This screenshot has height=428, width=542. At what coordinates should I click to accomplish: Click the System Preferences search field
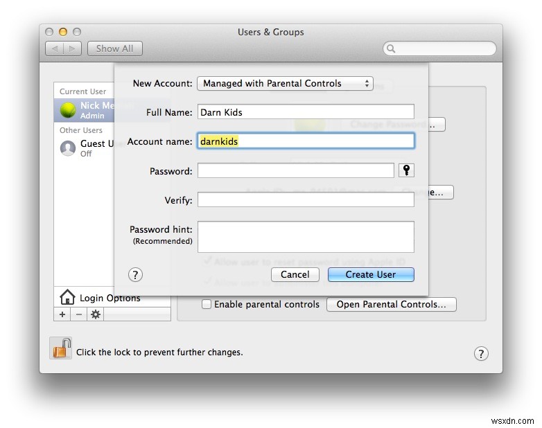point(439,48)
